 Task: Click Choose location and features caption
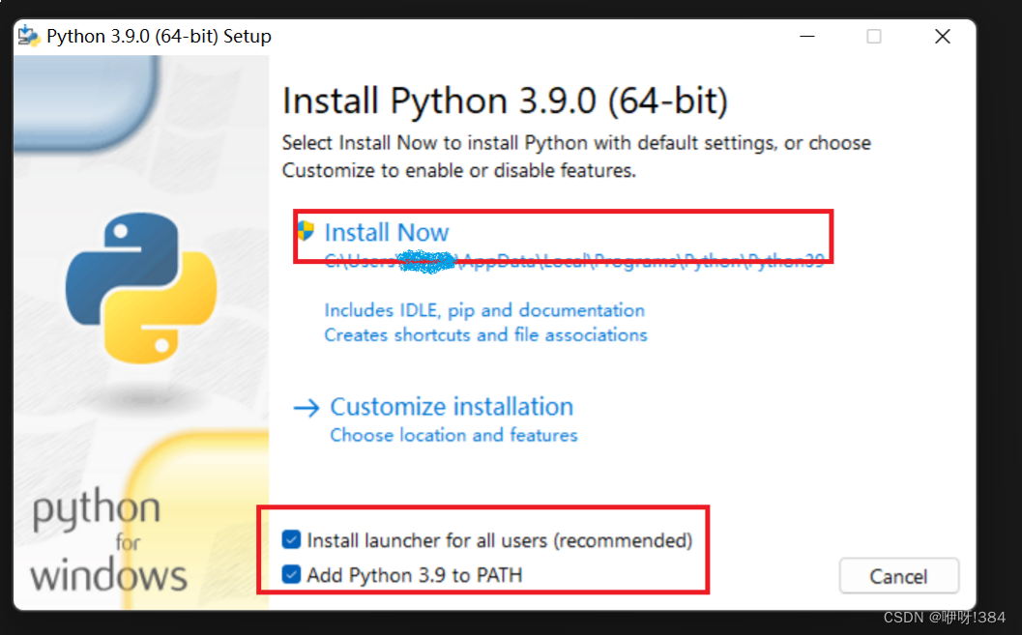(453, 435)
